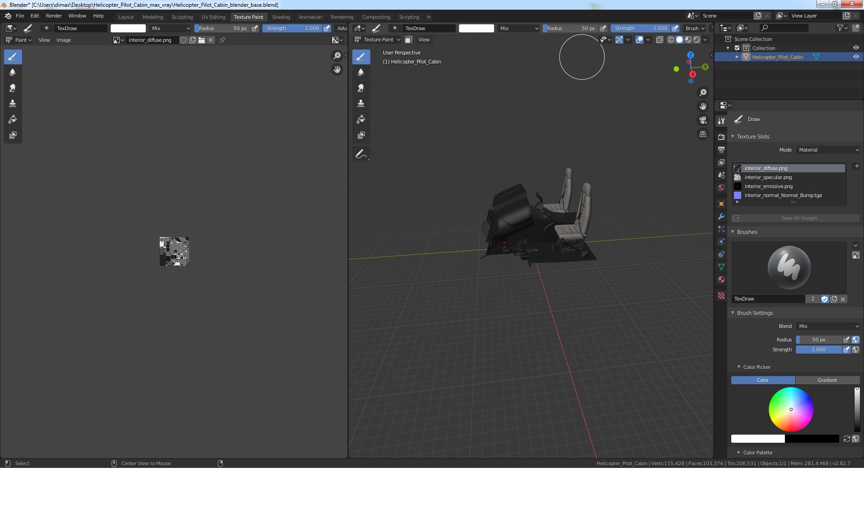Open the Image menu in image editor
864x521 pixels.
pos(63,40)
